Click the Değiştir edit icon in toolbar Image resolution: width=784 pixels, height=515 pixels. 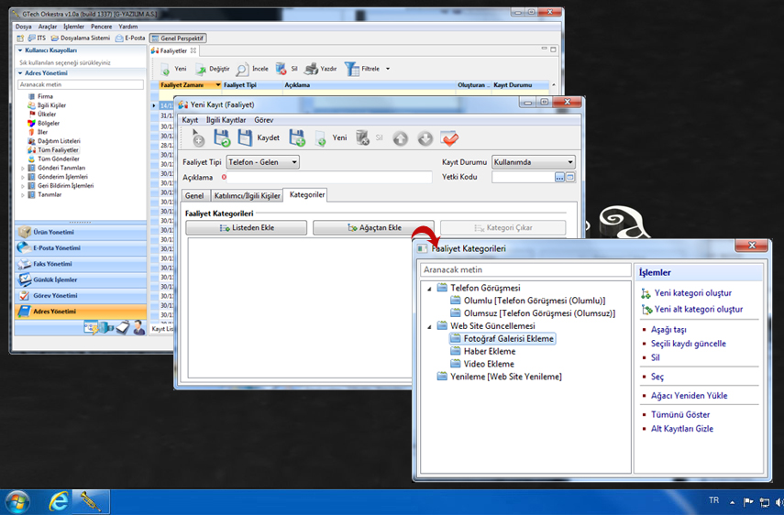pyautogui.click(x=199, y=69)
